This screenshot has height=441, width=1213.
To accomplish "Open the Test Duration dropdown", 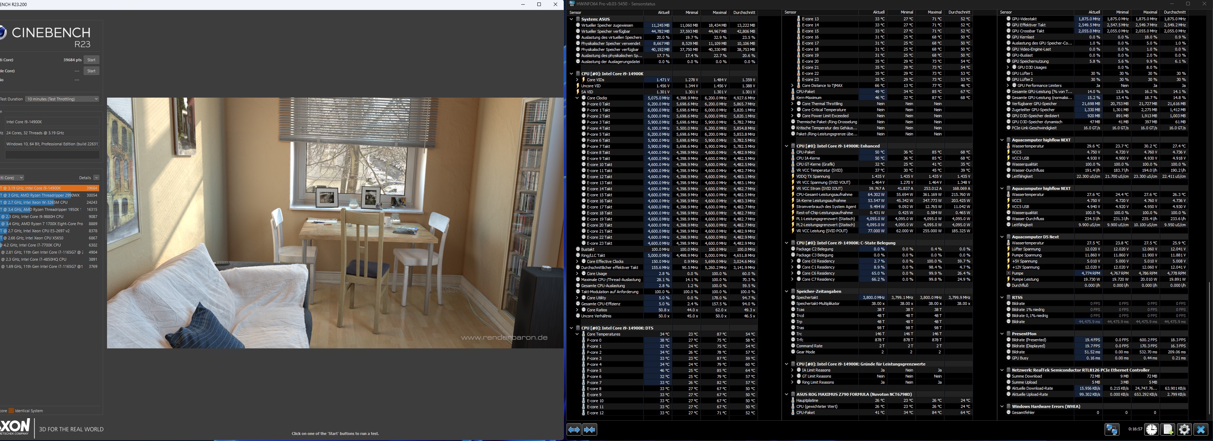I will point(62,99).
